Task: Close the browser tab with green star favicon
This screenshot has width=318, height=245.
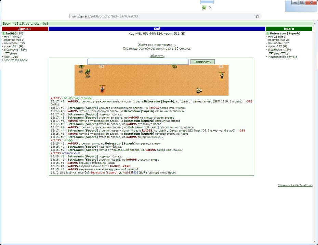Action: [210, 8]
